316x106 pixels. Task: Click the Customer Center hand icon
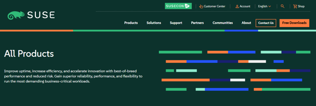point(201,6)
